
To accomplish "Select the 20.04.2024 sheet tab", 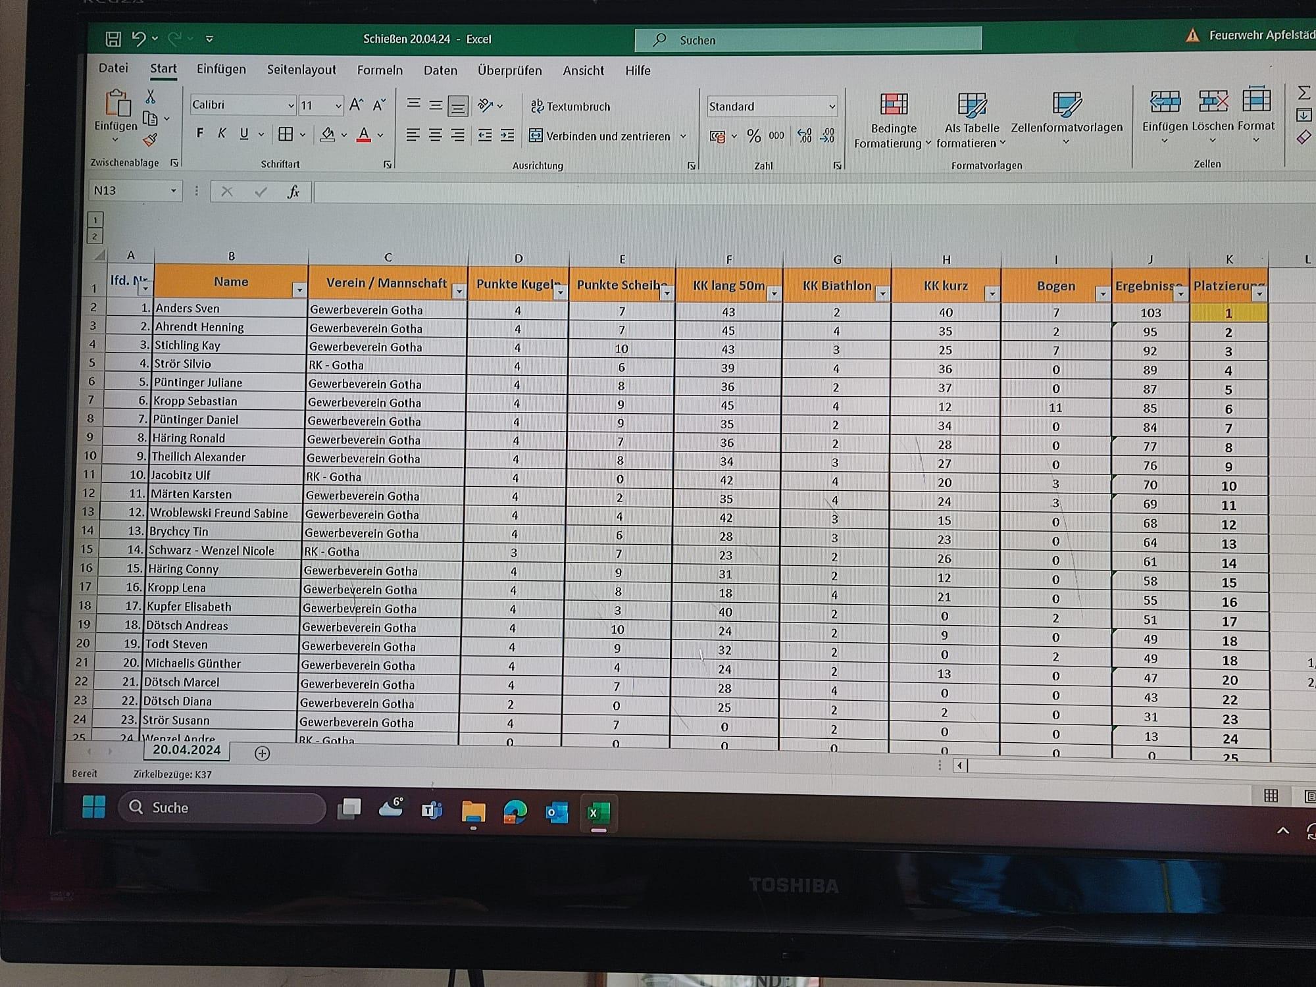I will (187, 750).
